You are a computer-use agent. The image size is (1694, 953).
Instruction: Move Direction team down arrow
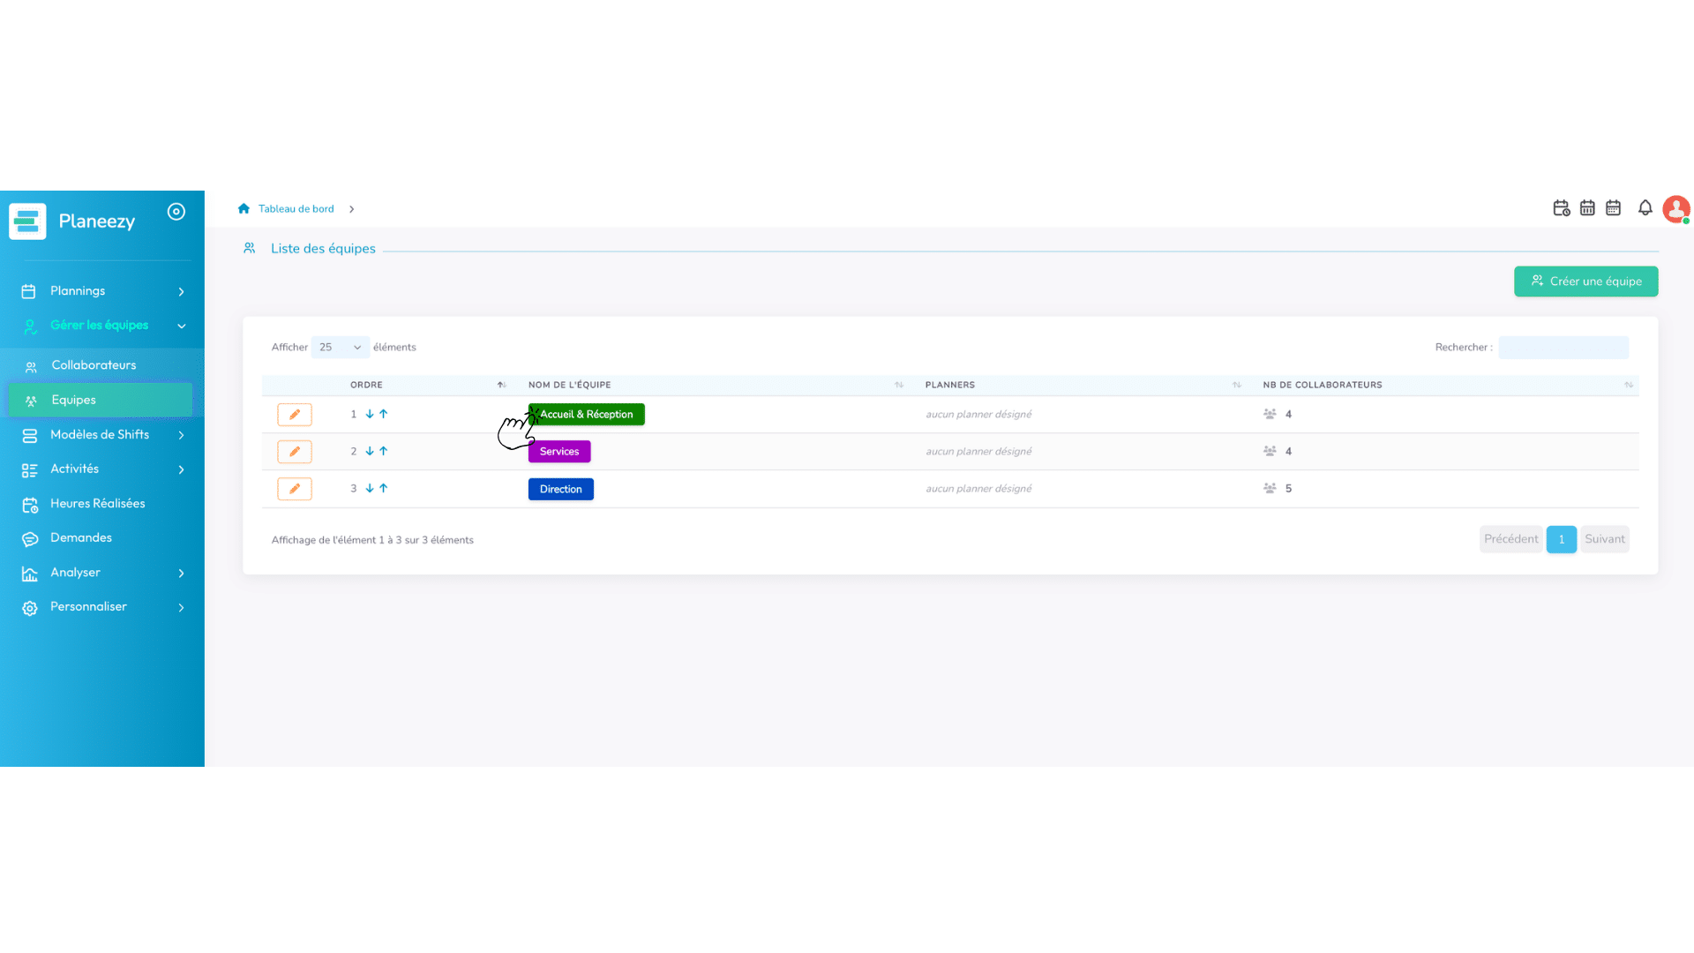click(x=370, y=488)
